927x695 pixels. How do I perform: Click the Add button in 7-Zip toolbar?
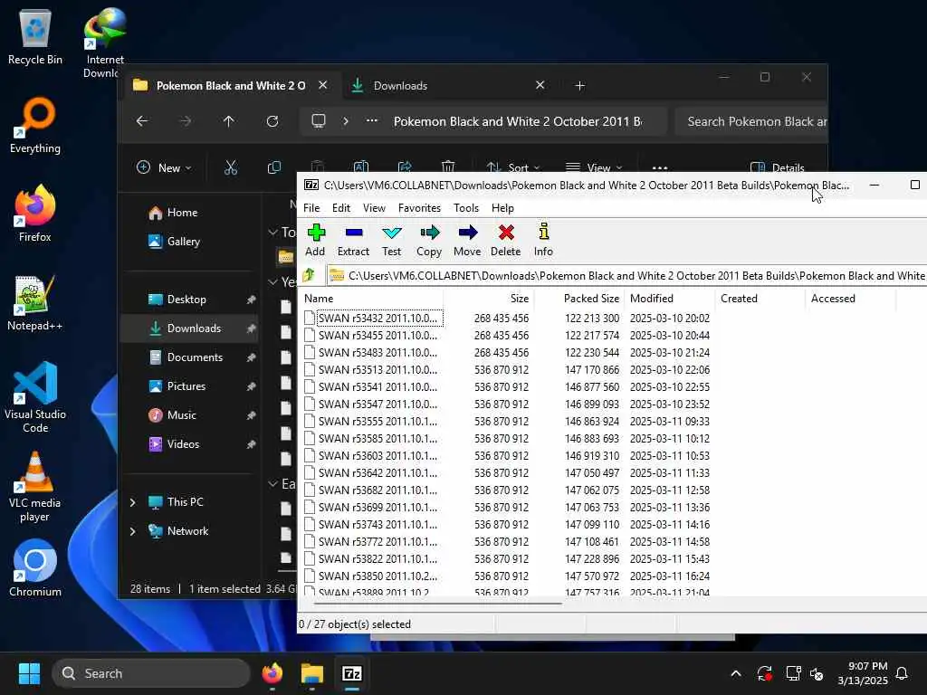pyautogui.click(x=316, y=240)
